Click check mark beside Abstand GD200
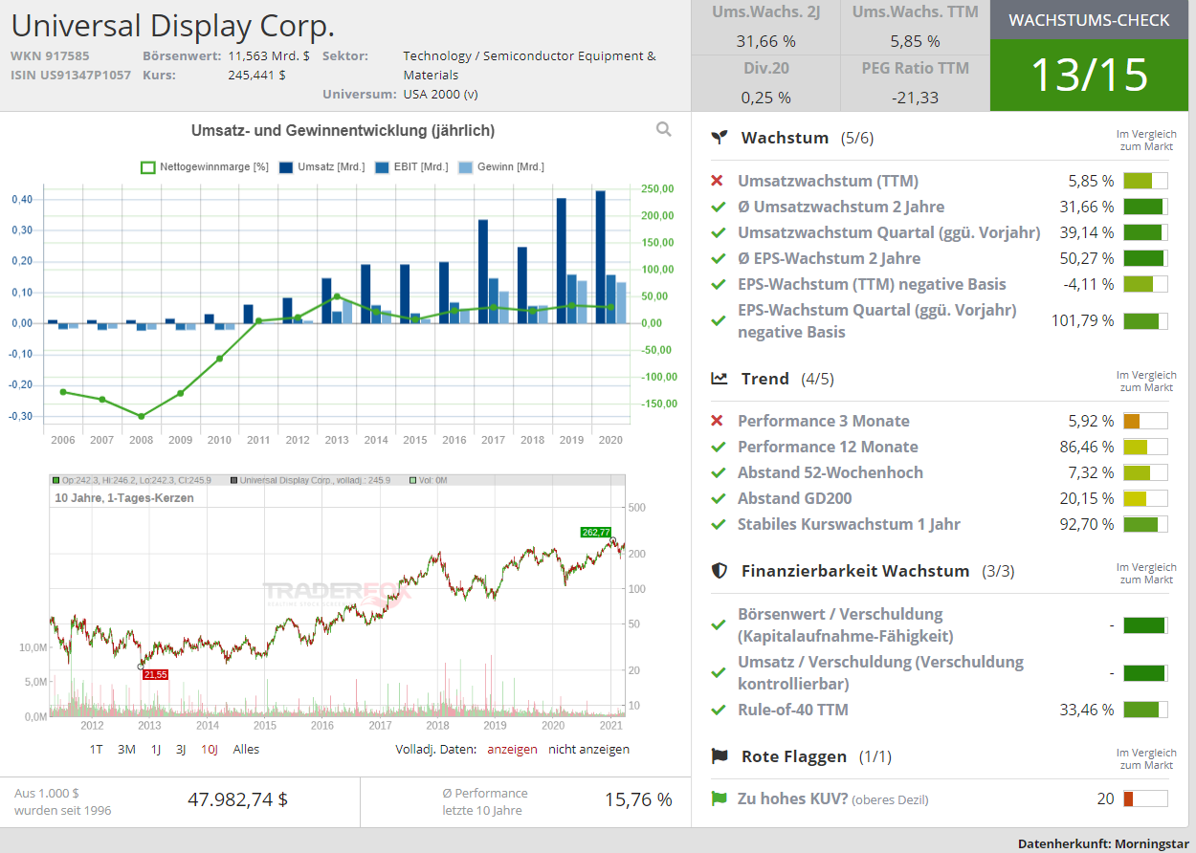The height and width of the screenshot is (853, 1196). [719, 498]
